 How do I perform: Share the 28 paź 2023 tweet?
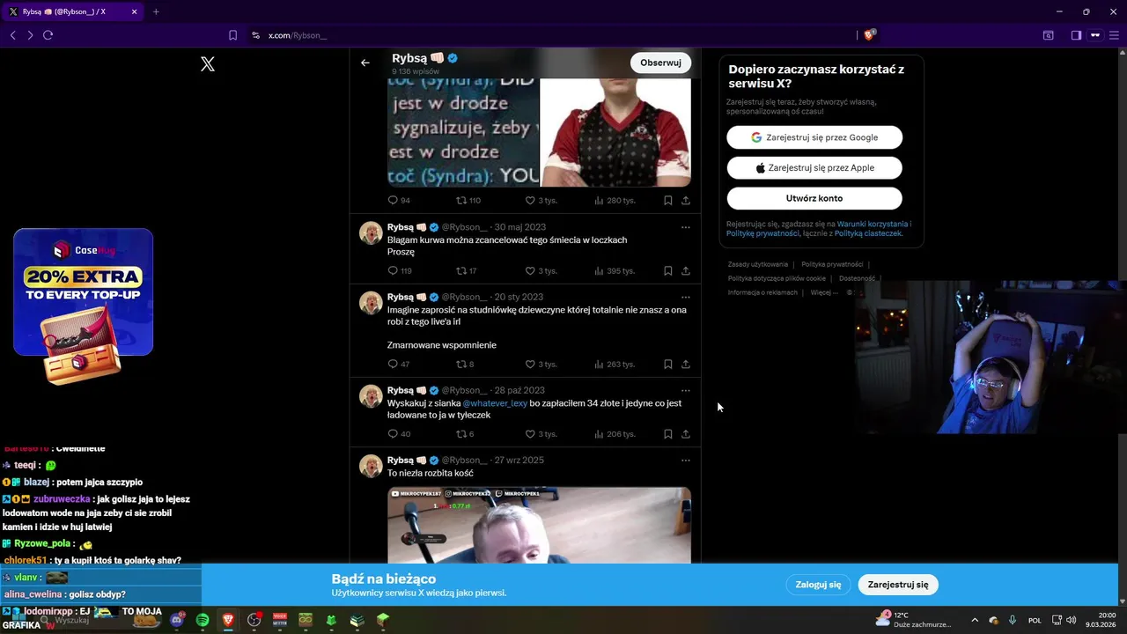(686, 433)
